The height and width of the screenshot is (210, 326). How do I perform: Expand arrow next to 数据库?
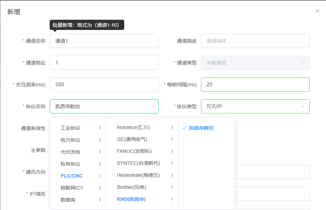pos(100,200)
